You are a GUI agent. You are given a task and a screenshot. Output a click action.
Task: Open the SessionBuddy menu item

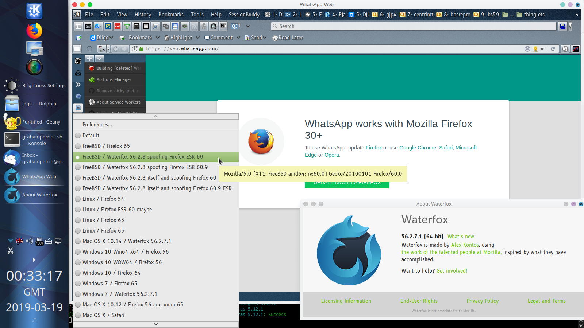[x=244, y=15]
